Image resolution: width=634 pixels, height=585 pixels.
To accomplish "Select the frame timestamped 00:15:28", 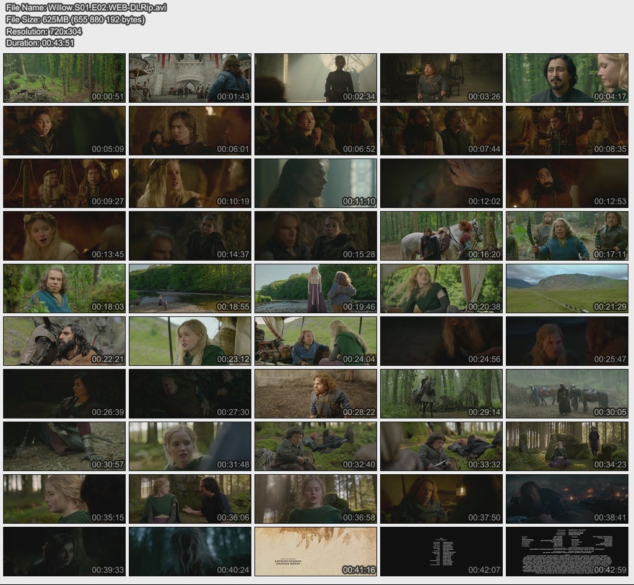I will click(316, 236).
